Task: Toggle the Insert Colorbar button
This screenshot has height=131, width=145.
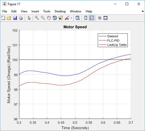Action: tap(86, 18)
